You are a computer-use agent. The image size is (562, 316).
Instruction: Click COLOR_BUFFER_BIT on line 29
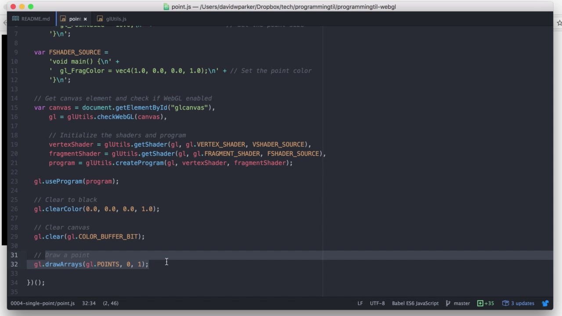point(108,237)
